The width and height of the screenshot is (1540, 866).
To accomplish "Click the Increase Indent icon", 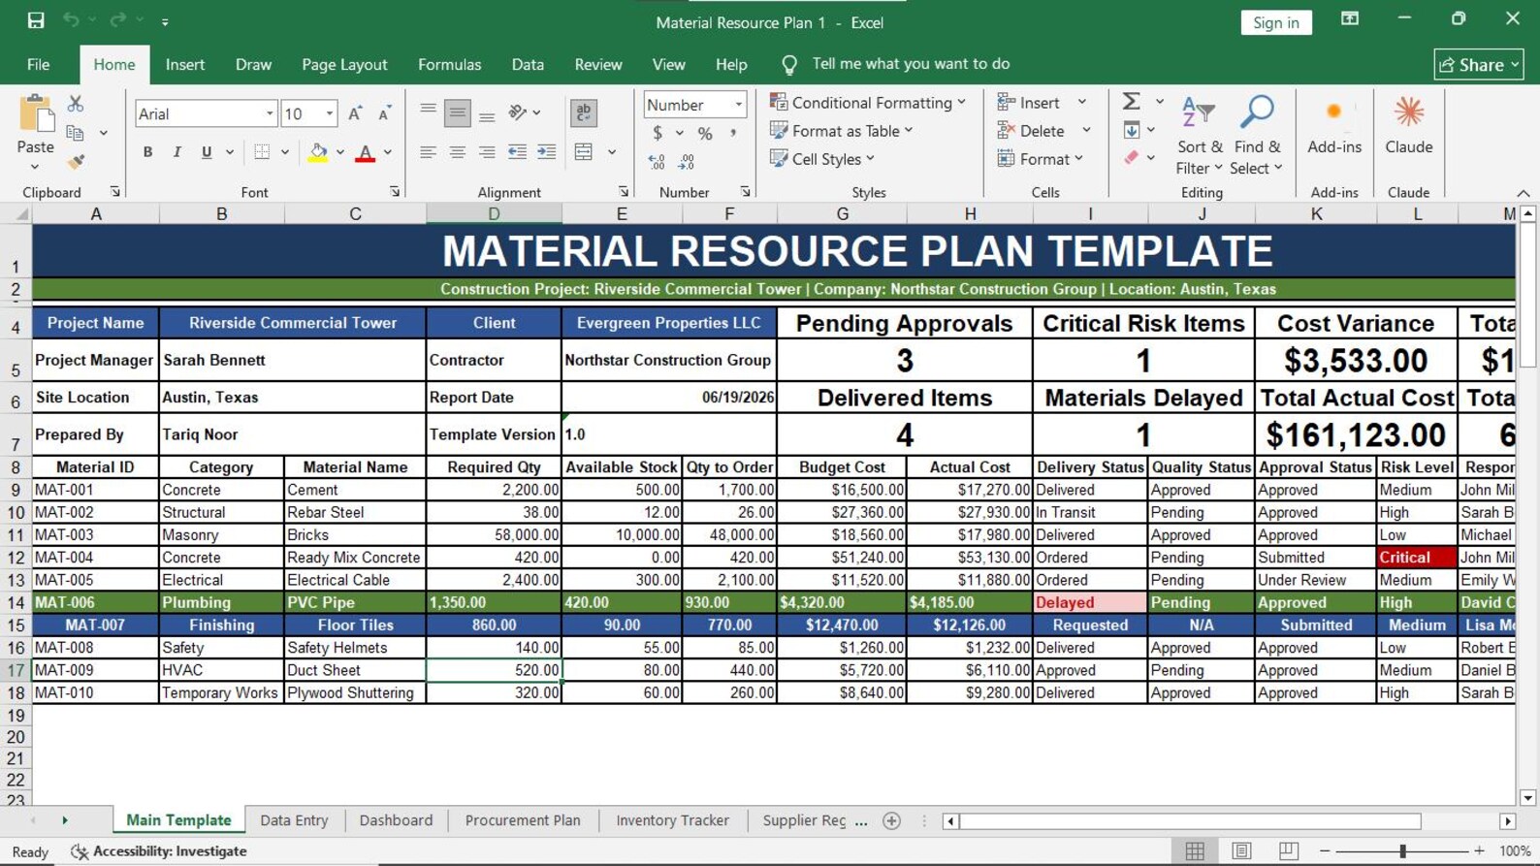I will point(547,152).
